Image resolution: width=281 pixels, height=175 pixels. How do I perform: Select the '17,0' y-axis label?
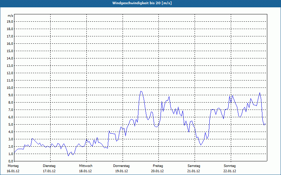coord(10,36)
